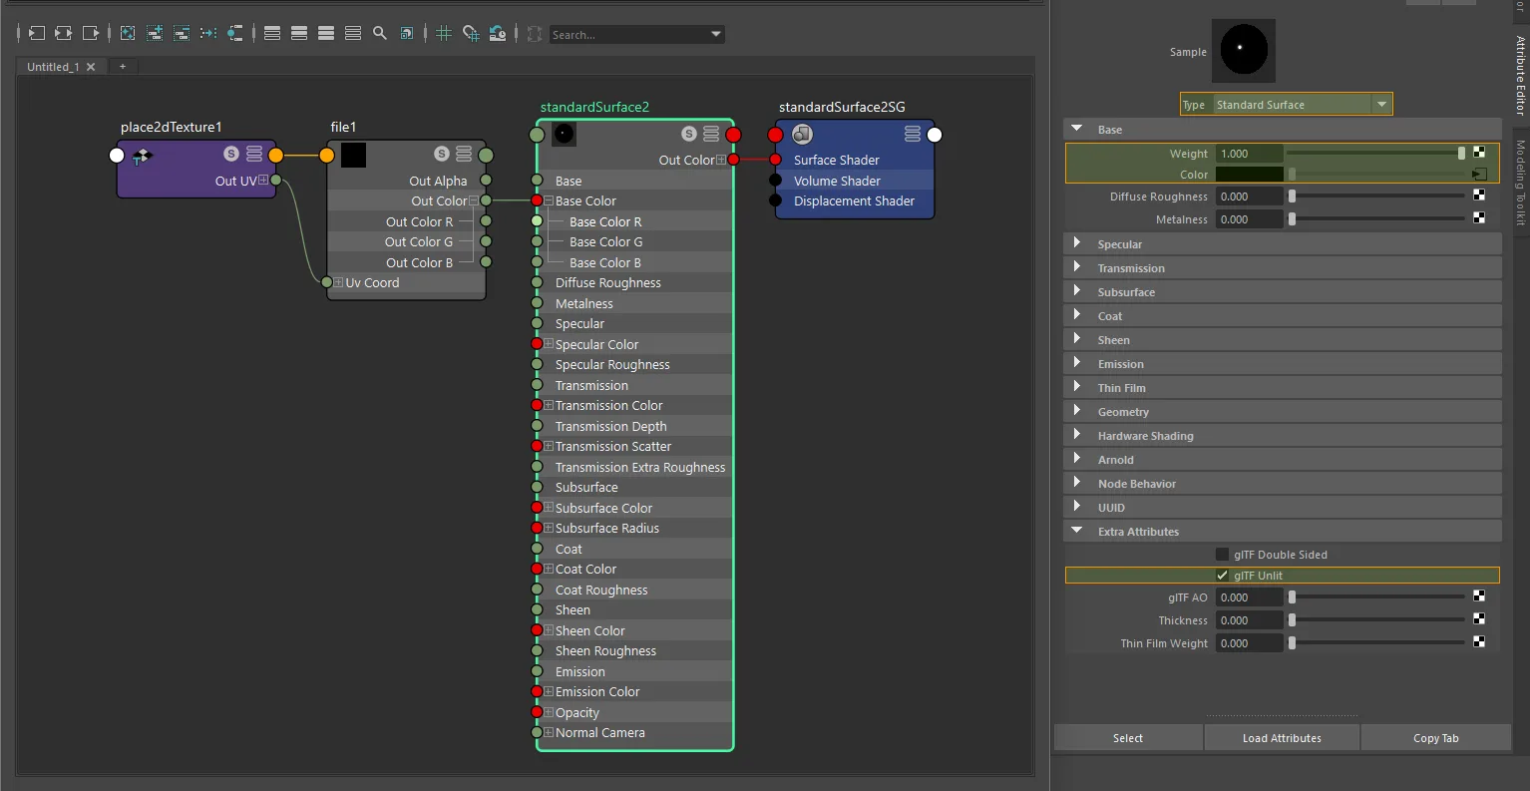This screenshot has width=1530, height=791.
Task: Click Input and Output Connections icon
Action: [x=63, y=33]
